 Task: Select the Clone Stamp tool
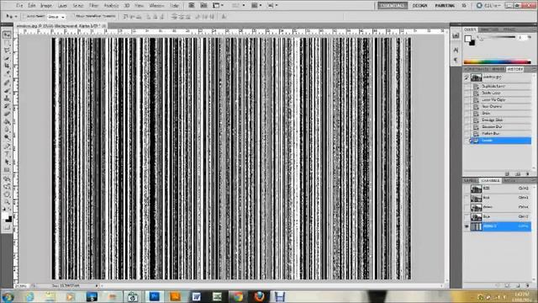click(x=7, y=98)
